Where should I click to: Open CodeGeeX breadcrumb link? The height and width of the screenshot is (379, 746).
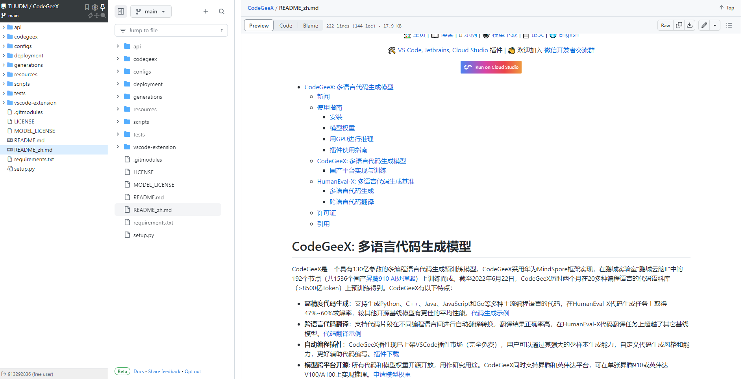[261, 8]
